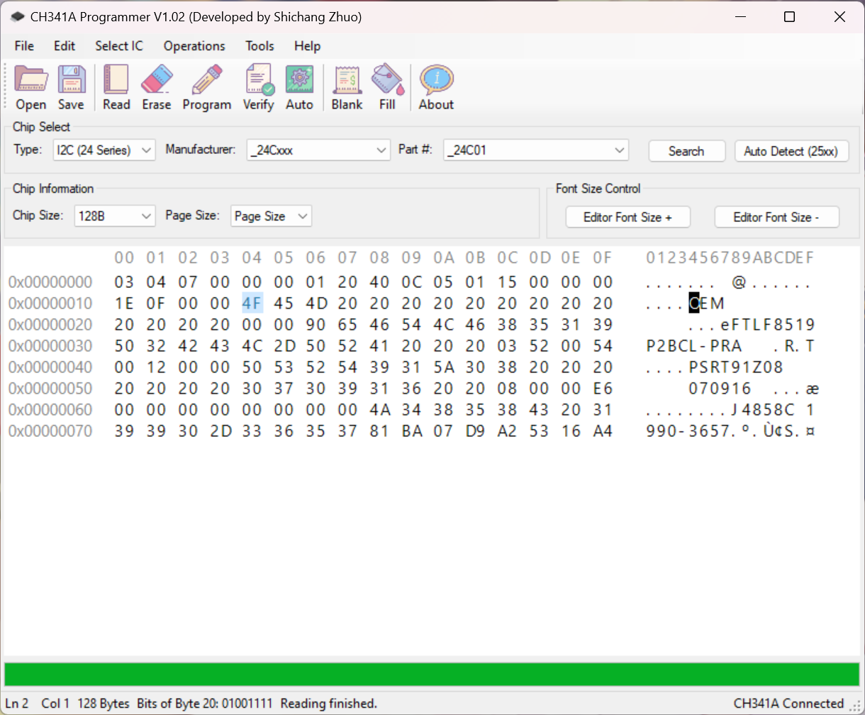The image size is (865, 715).
Task: Save the buffer using the Save icon
Action: pos(71,85)
